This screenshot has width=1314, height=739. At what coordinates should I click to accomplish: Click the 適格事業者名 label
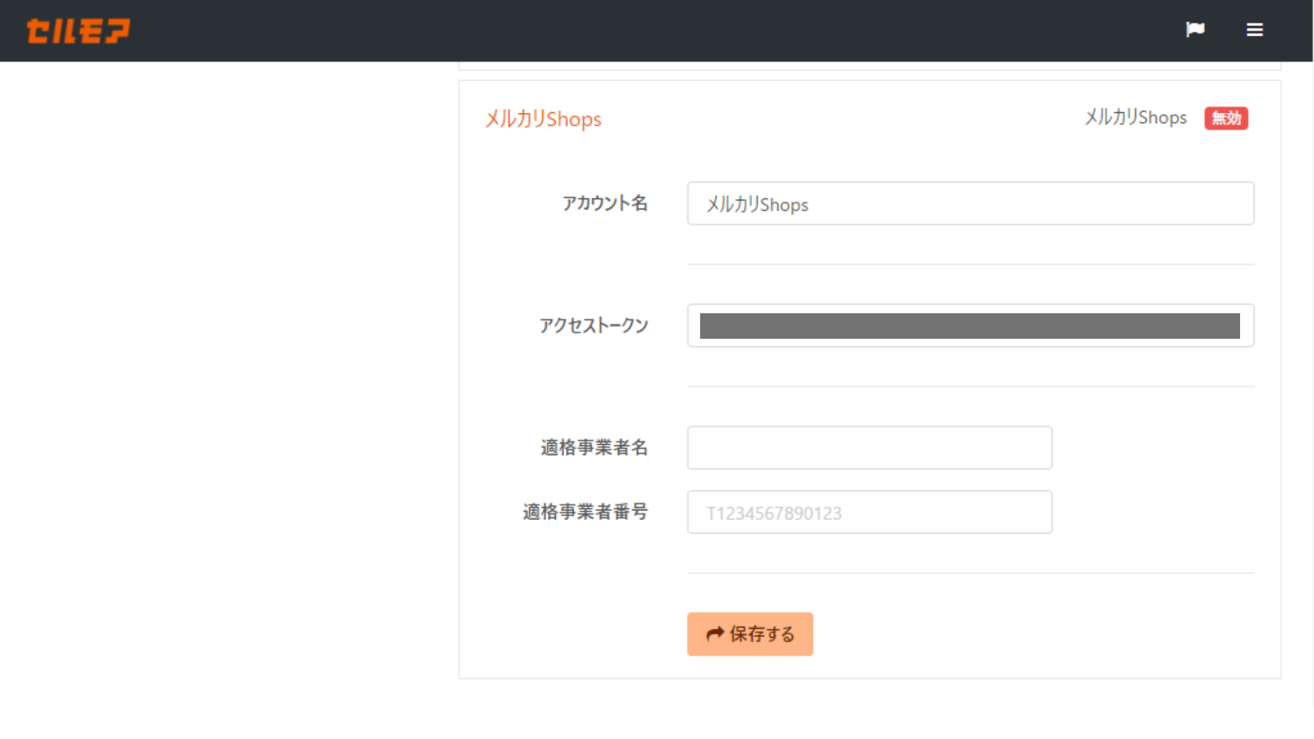pyautogui.click(x=594, y=448)
